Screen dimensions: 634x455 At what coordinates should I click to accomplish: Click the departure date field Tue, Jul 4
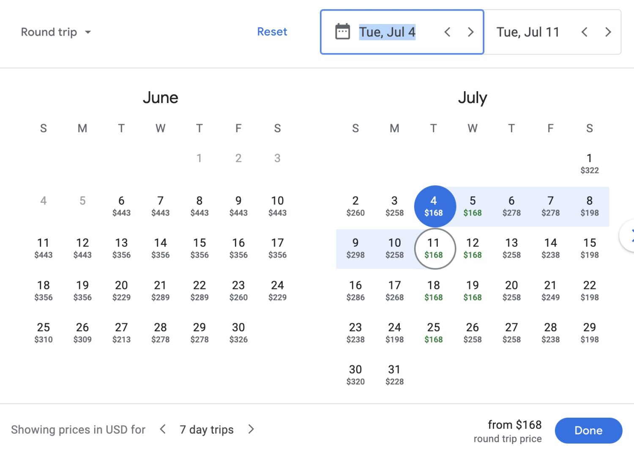point(388,32)
